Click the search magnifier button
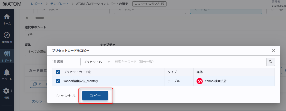This screenshot has width=286, height=111. 270,62
